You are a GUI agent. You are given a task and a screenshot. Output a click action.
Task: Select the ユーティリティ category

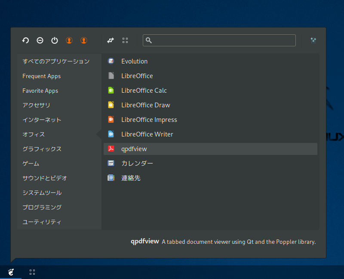point(59,222)
